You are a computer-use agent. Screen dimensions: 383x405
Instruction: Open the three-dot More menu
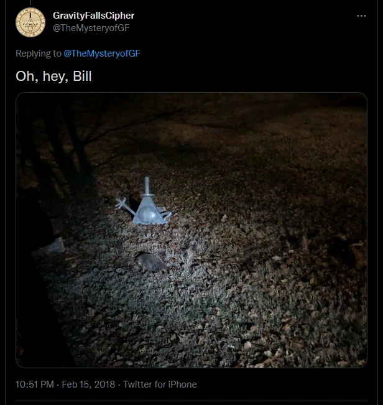pos(361,16)
